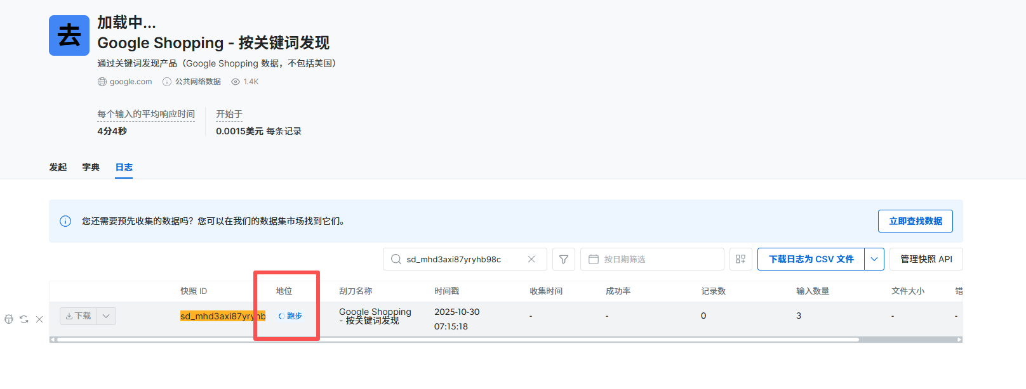
Task: Click the 成功率 column header
Action: (x=618, y=291)
